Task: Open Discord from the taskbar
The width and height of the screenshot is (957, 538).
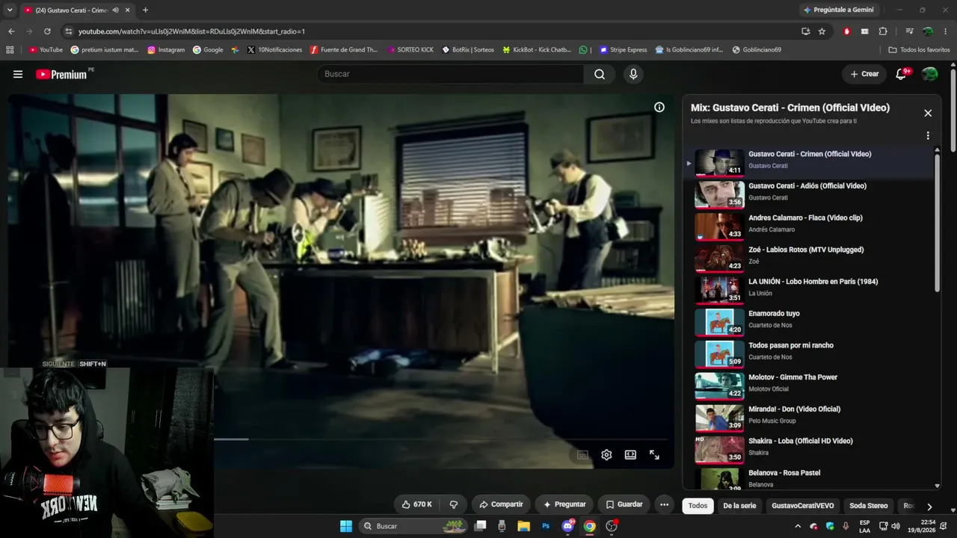Action: click(567, 526)
